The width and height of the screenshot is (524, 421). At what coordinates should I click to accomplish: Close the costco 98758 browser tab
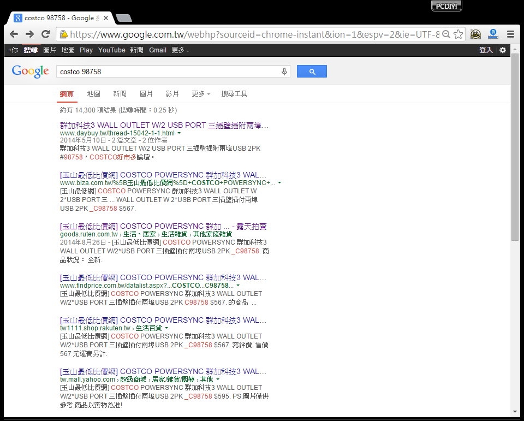pyautogui.click(x=105, y=18)
